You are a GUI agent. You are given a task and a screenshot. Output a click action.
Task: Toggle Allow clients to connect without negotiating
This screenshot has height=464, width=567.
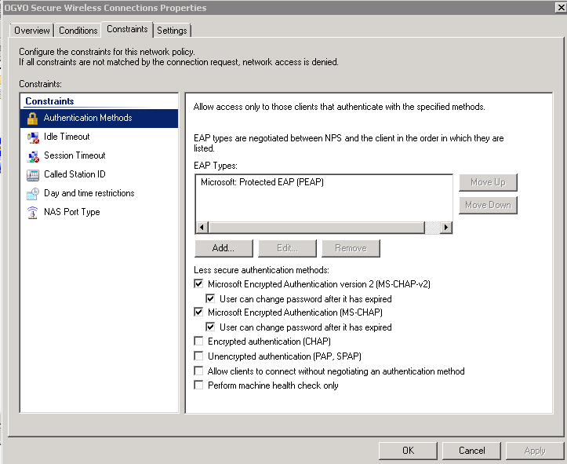(x=198, y=371)
